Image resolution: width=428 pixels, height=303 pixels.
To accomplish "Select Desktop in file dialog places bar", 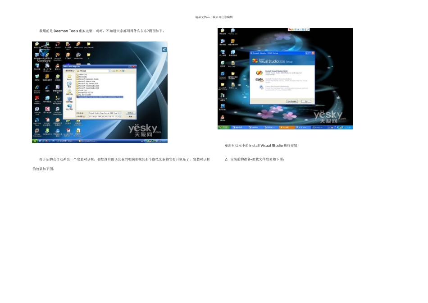I will click(69, 85).
